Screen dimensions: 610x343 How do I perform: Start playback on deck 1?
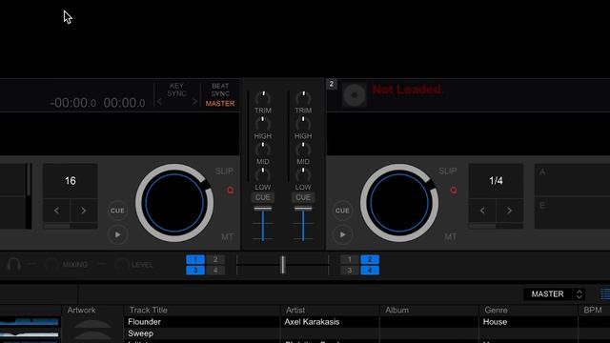click(117, 235)
